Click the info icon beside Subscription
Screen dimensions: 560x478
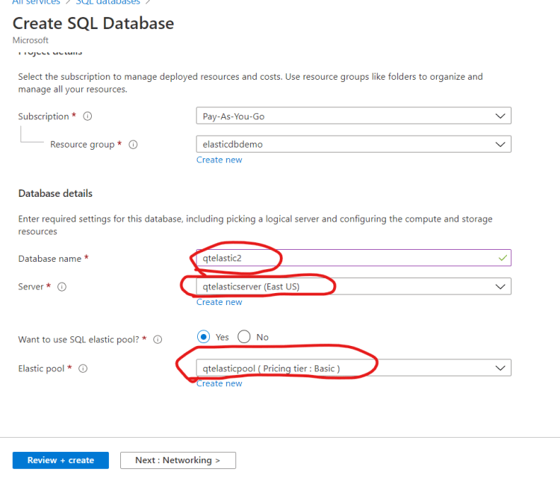click(87, 116)
